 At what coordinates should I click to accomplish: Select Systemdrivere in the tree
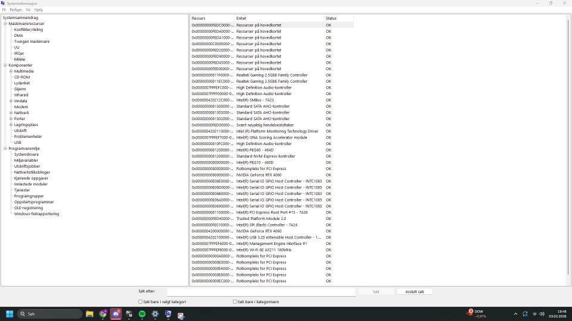pos(26,155)
